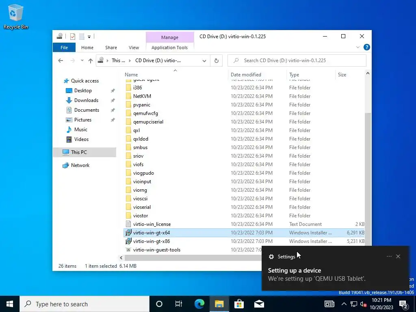Viewport: 416px width, 312px height.
Task: Open the i386 folder icon
Action: click(128, 88)
